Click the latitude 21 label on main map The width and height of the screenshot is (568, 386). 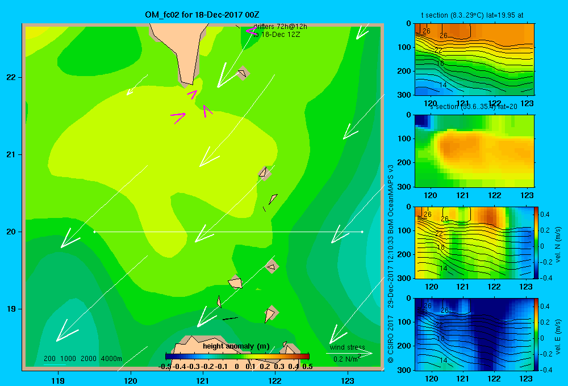(11, 154)
